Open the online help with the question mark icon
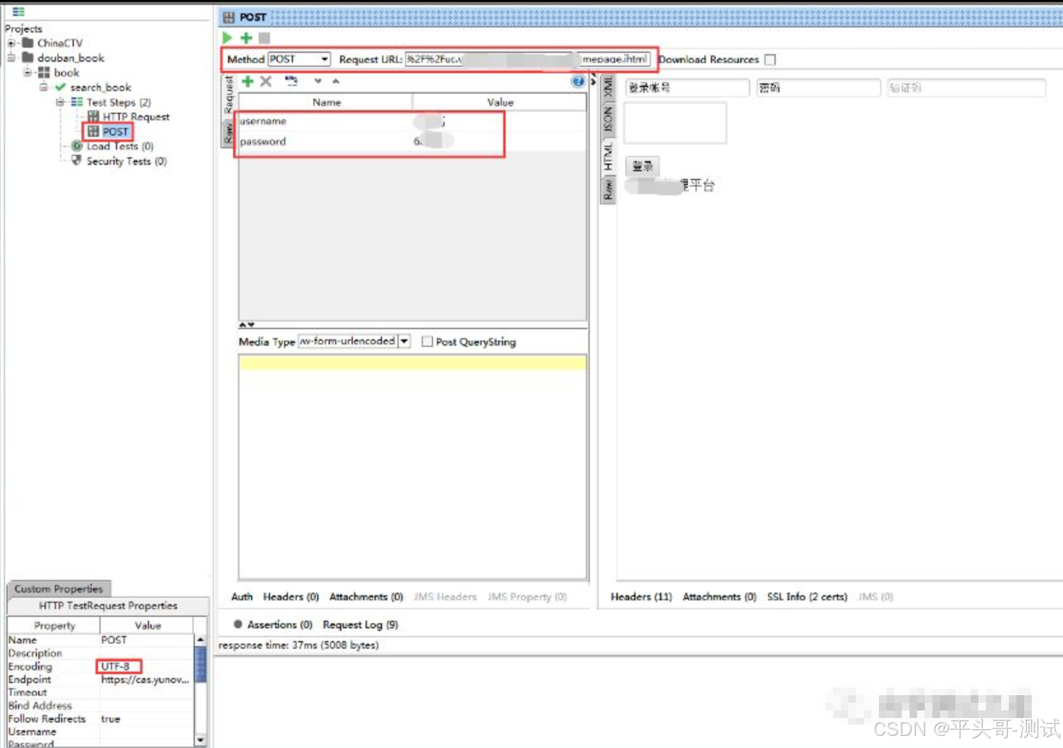This screenshot has height=748, width=1063. (x=578, y=81)
